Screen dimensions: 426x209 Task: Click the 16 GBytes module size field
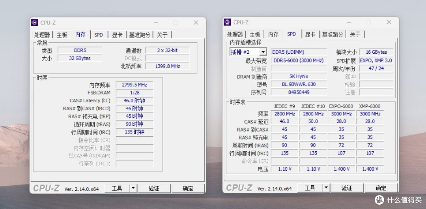pyautogui.click(x=376, y=52)
